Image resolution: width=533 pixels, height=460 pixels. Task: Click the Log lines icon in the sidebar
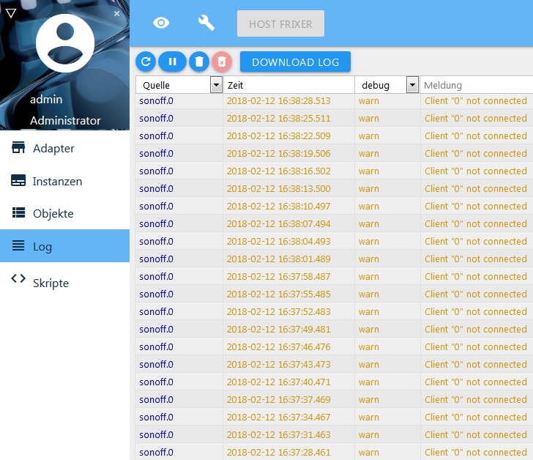click(18, 245)
